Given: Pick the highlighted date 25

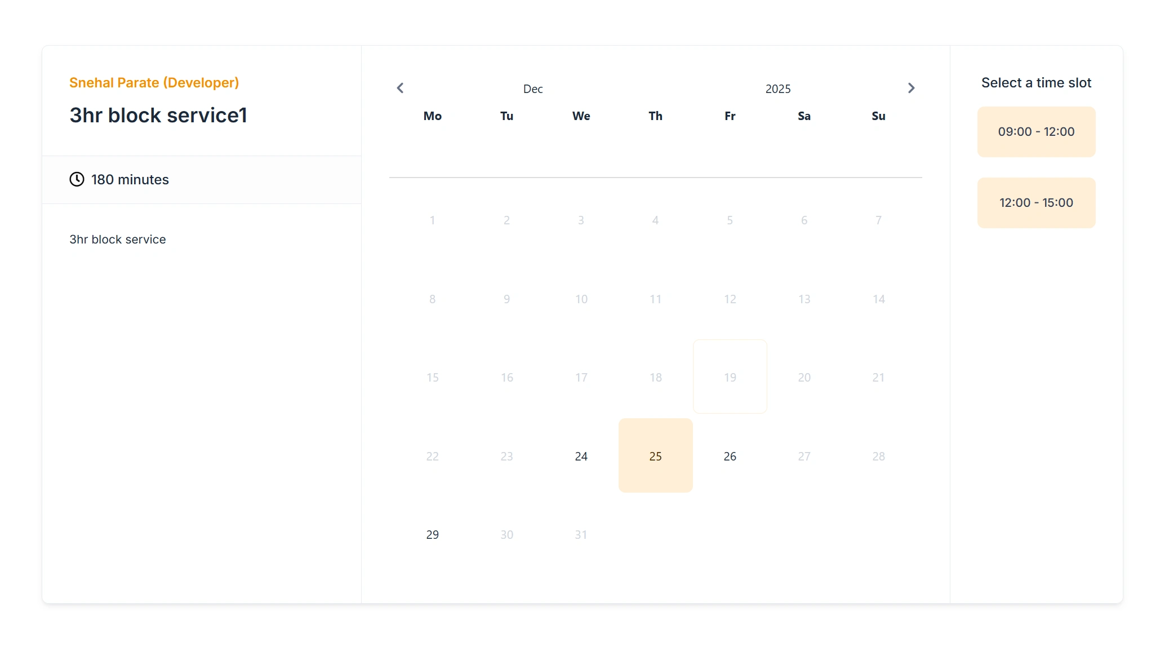Looking at the screenshot, I should pos(655,455).
